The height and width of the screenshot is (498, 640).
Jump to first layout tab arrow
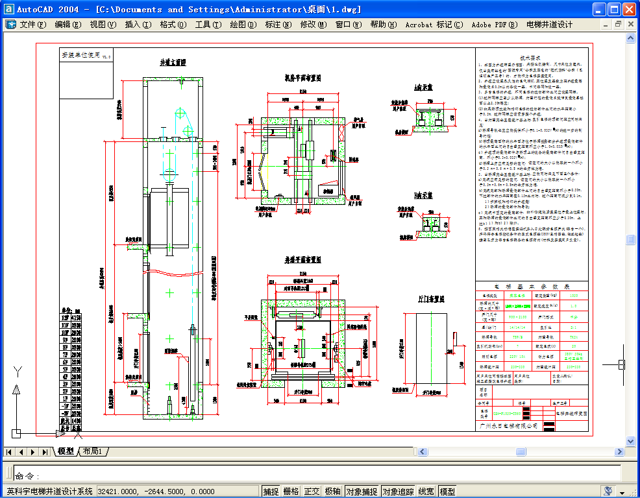click(x=9, y=451)
